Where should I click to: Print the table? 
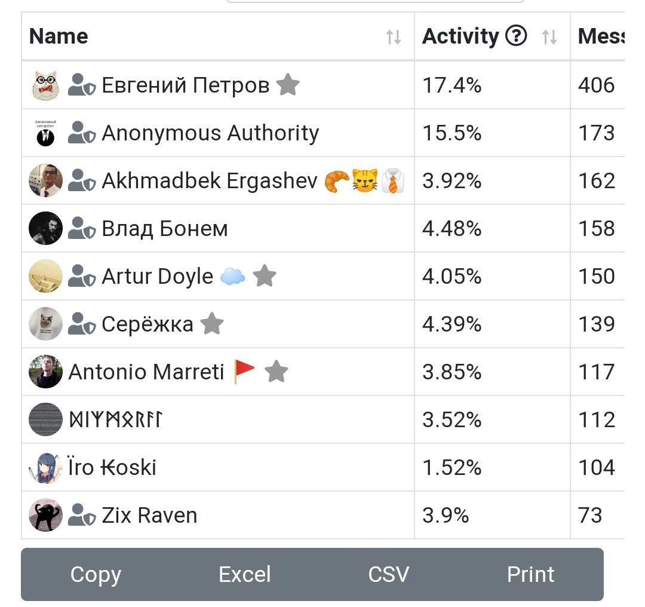click(x=530, y=574)
